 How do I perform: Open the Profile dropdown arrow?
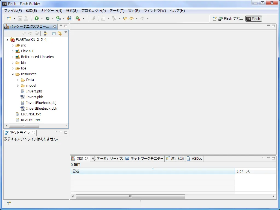click(64, 18)
